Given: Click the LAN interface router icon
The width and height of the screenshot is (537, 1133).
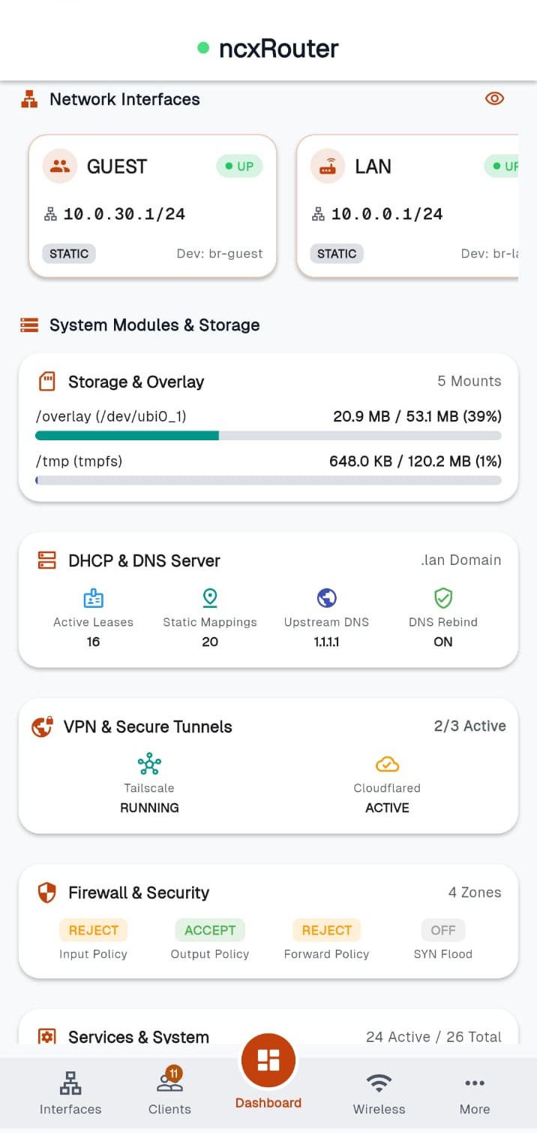Looking at the screenshot, I should click(328, 166).
